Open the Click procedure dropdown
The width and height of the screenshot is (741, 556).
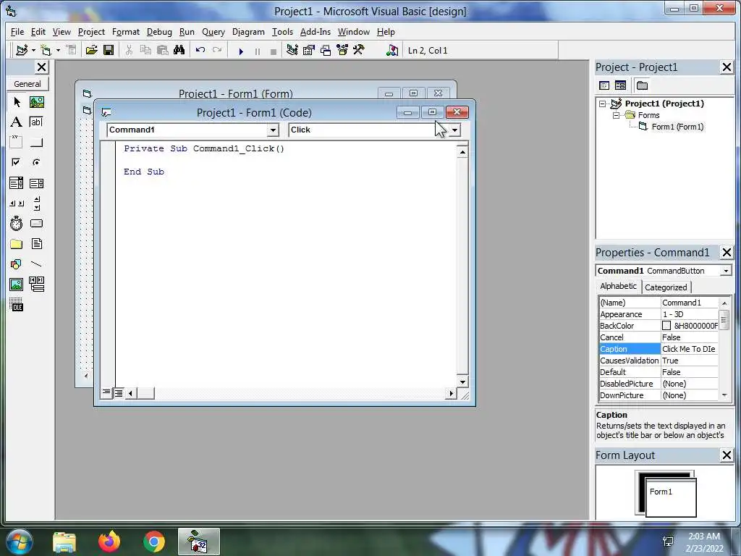[454, 130]
